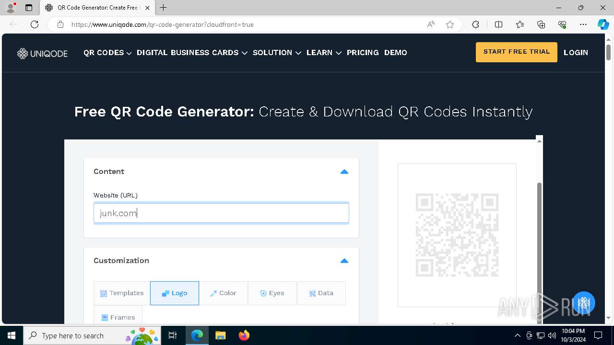Viewport: 614px width, 345px height.
Task: Open Collections panel
Action: point(541,24)
